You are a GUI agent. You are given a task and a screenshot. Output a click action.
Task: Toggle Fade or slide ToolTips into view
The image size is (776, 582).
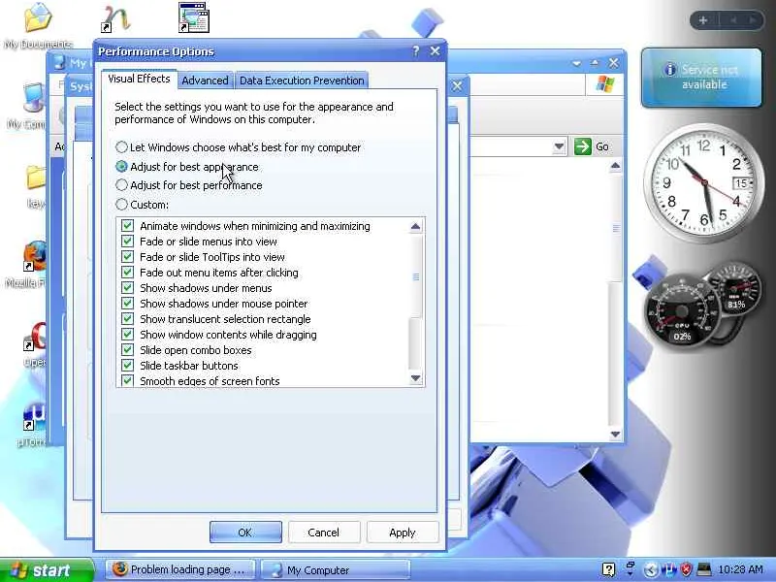tap(128, 257)
